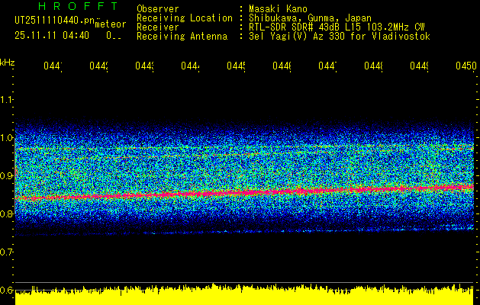Click the 0.9 frequency axis tick

click(7, 176)
